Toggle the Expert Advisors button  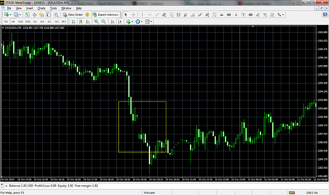[x=105, y=15]
